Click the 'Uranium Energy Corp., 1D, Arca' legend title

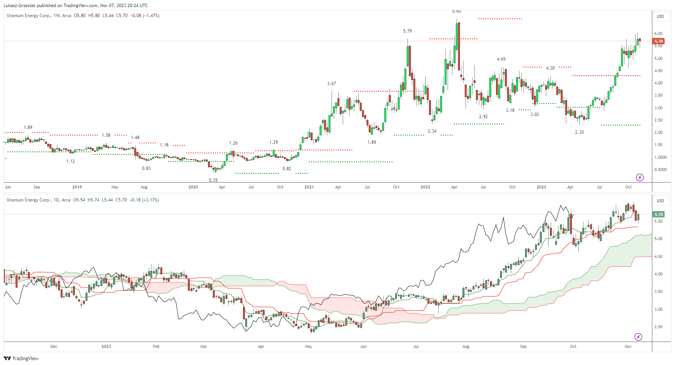pos(38,200)
